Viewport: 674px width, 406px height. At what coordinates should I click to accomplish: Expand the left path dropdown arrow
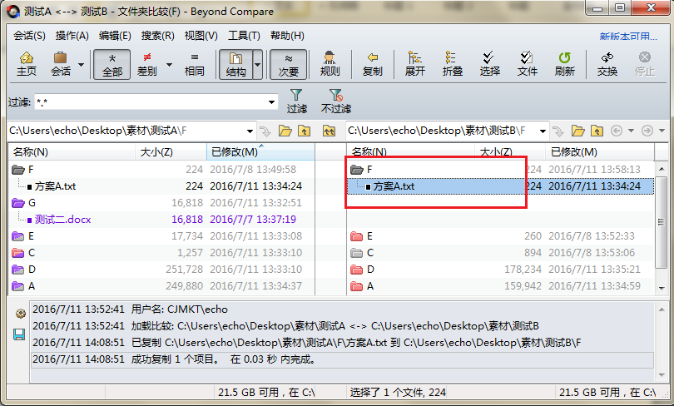coord(250,131)
